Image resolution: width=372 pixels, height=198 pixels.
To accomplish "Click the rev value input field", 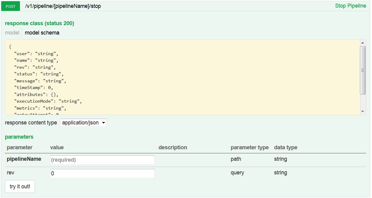I will [x=102, y=173].
